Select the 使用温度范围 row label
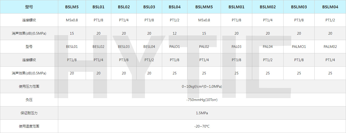This screenshot has height=133, width=346. (29, 126)
